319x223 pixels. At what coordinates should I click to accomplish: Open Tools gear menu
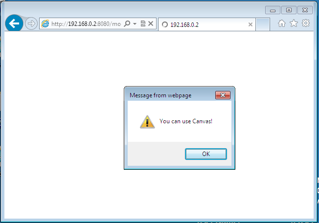tap(306, 23)
